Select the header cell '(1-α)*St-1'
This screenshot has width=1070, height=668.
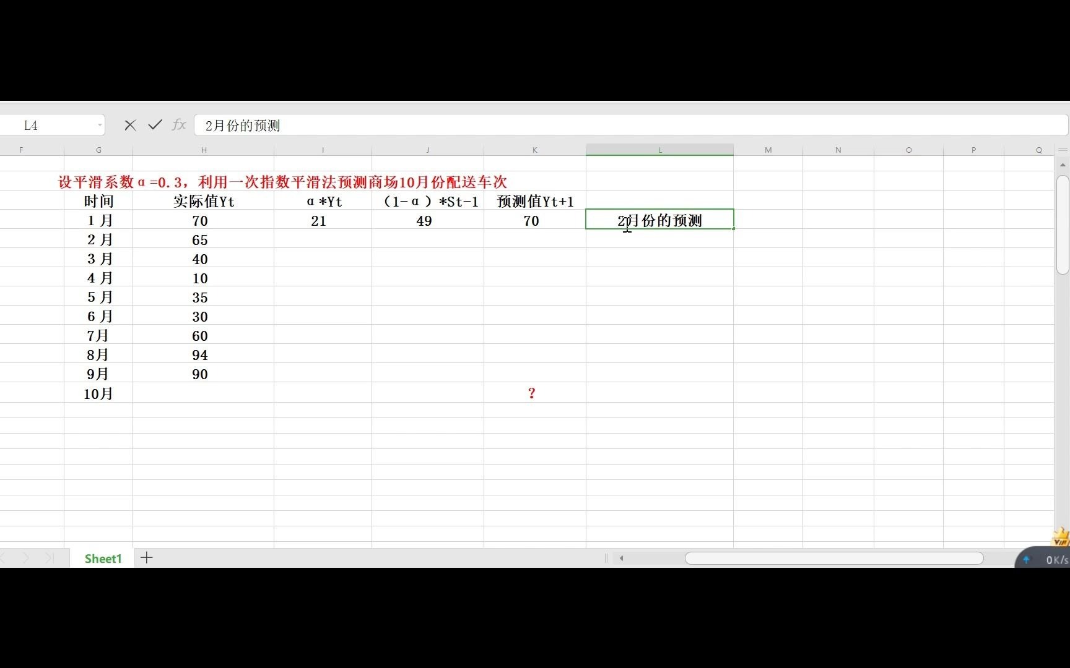point(428,201)
